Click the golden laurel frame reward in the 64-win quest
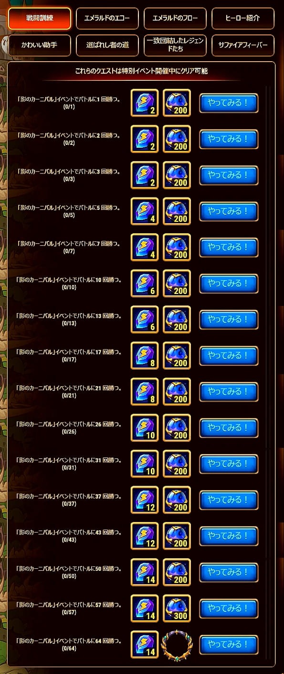 pyautogui.click(x=177, y=645)
